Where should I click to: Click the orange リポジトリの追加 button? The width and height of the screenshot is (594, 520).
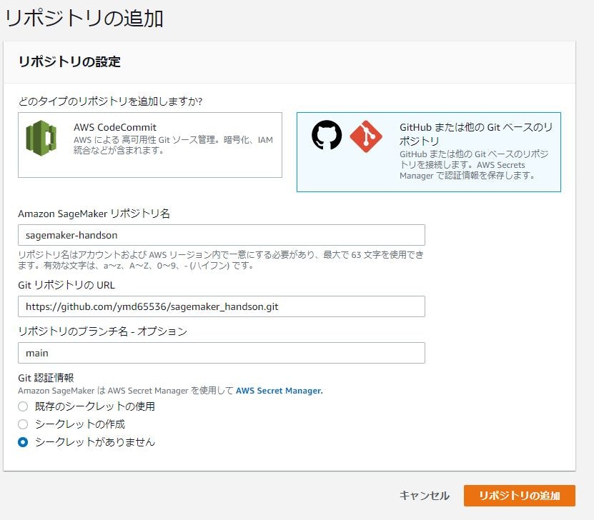click(520, 496)
